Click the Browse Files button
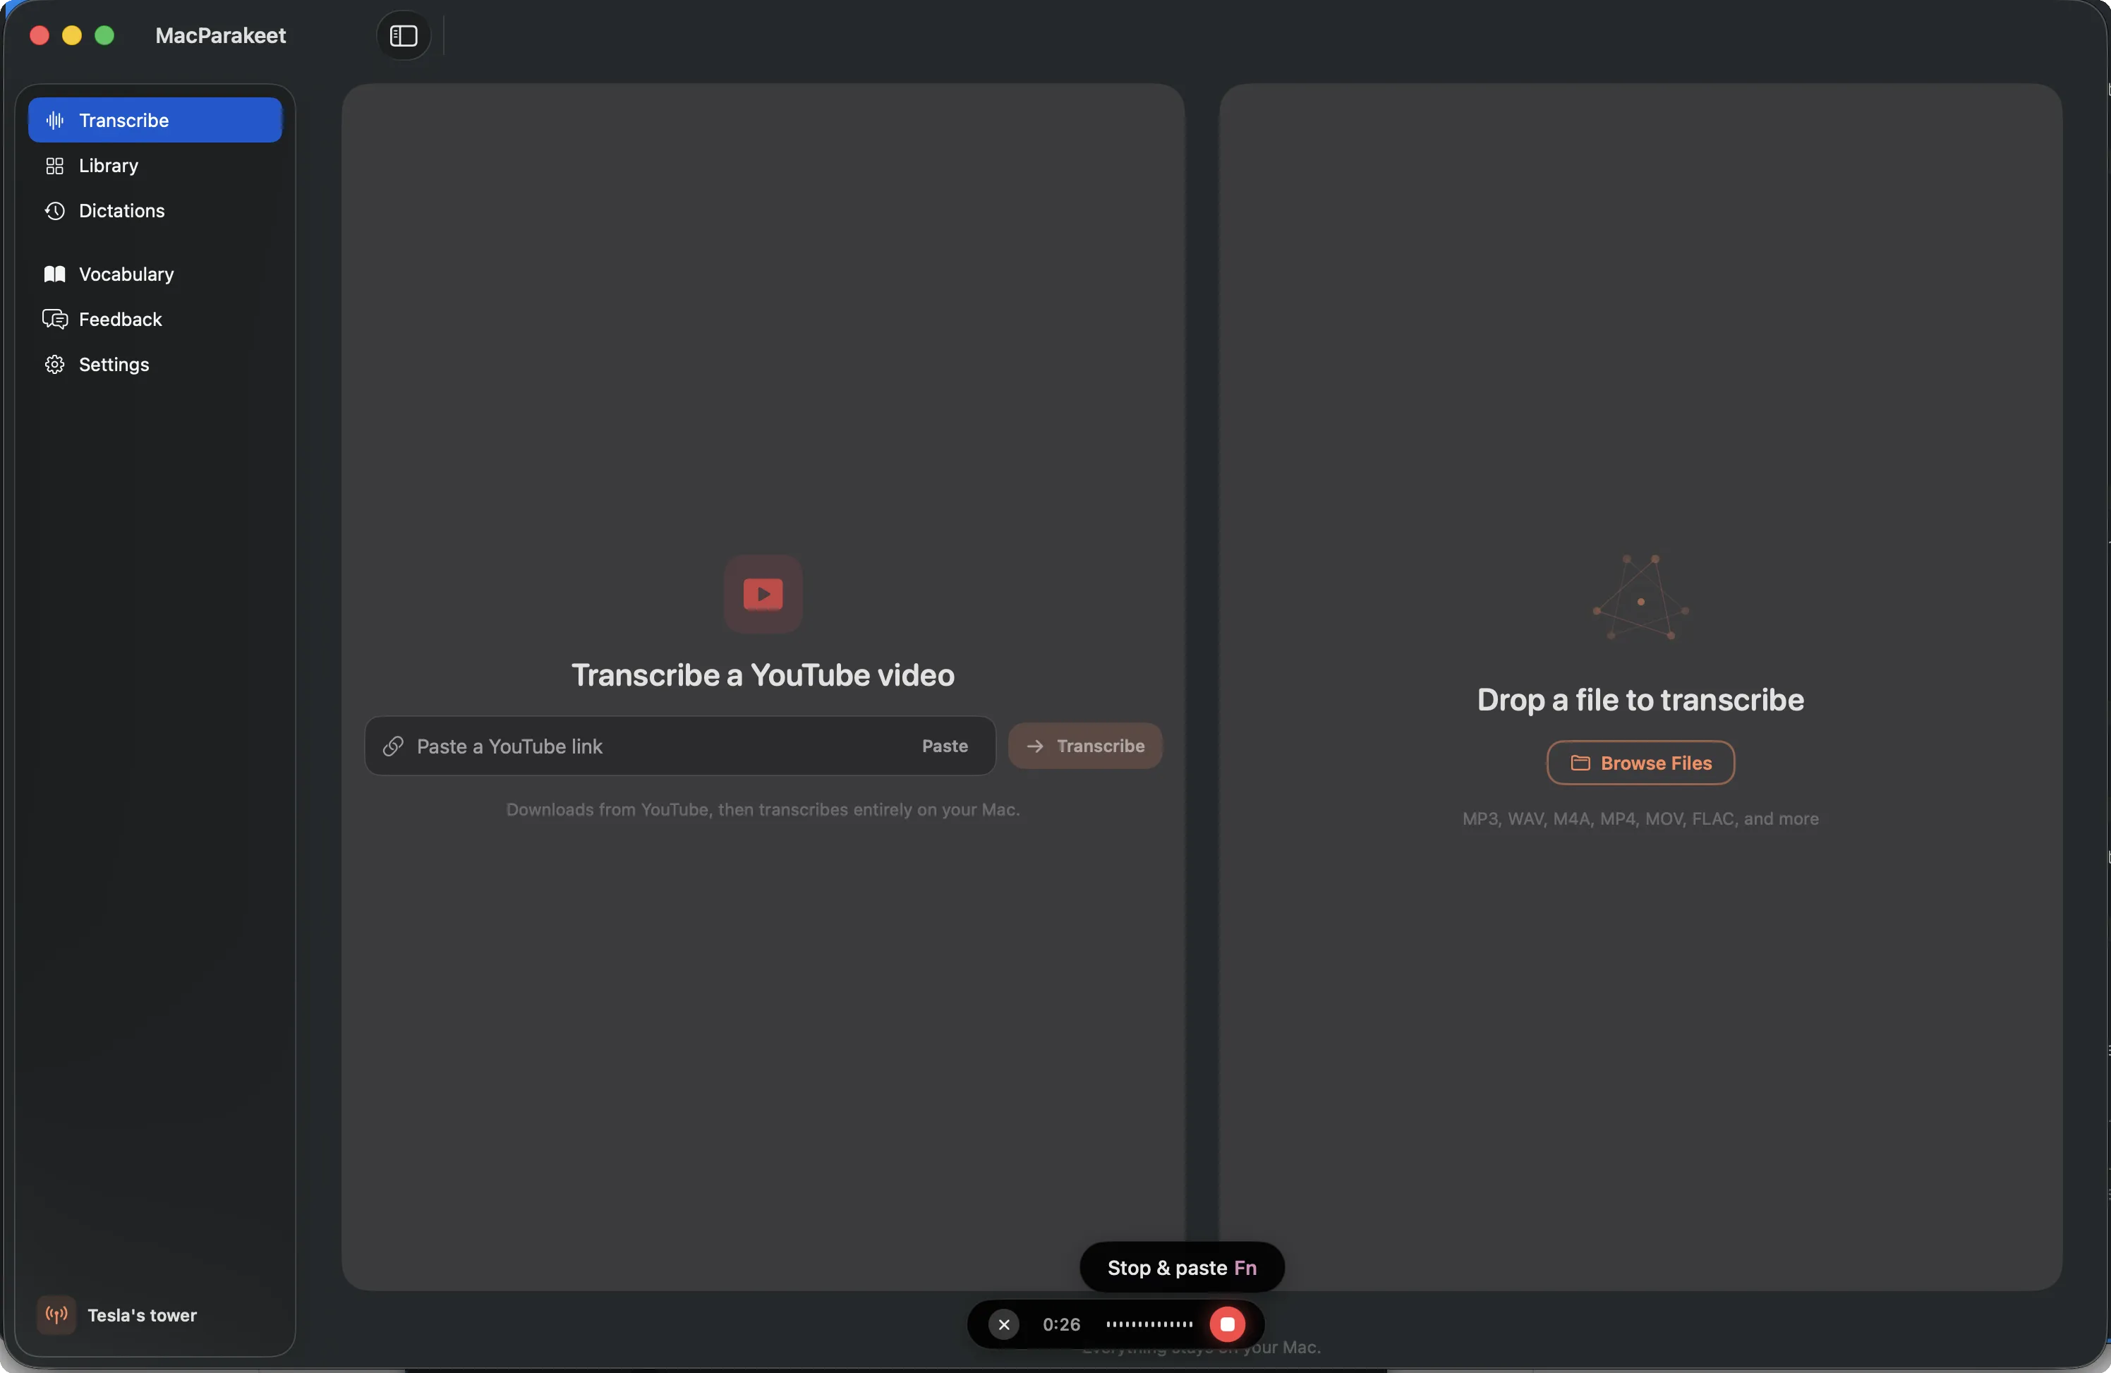 pos(1640,763)
